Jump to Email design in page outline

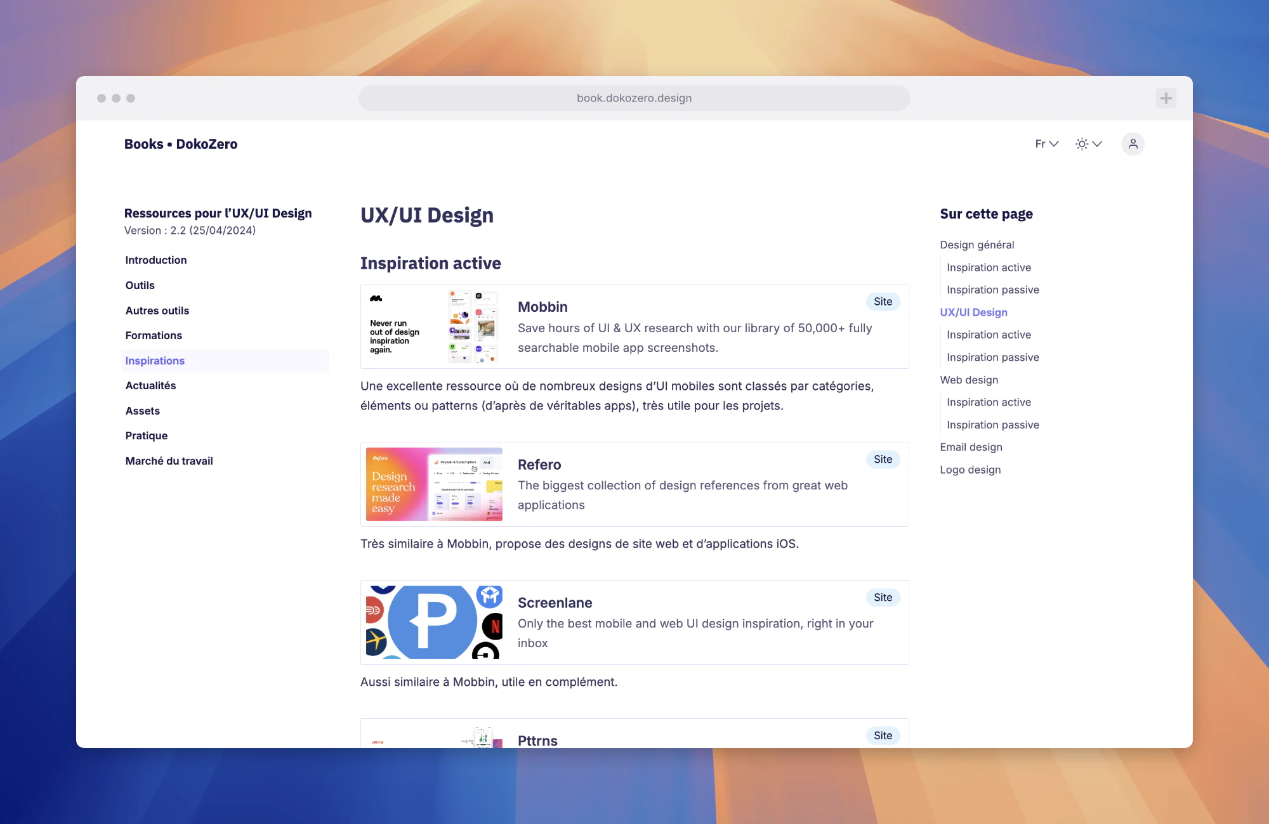click(971, 447)
